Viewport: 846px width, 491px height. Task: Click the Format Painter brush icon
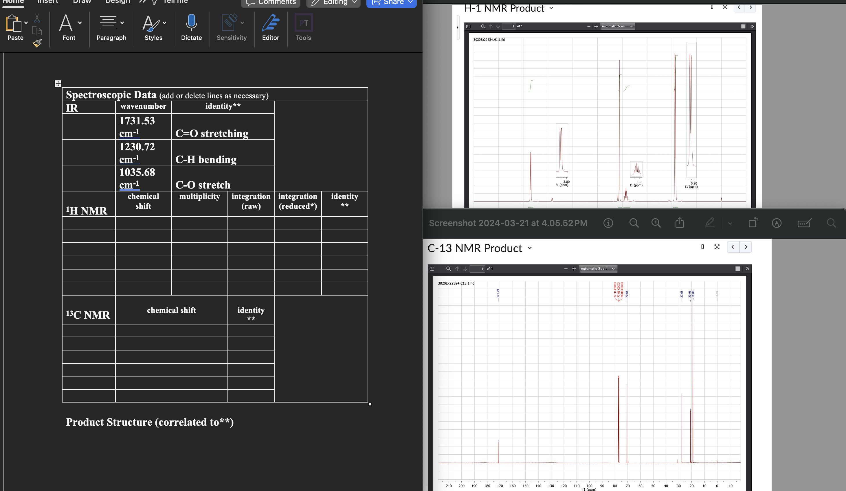pos(37,43)
